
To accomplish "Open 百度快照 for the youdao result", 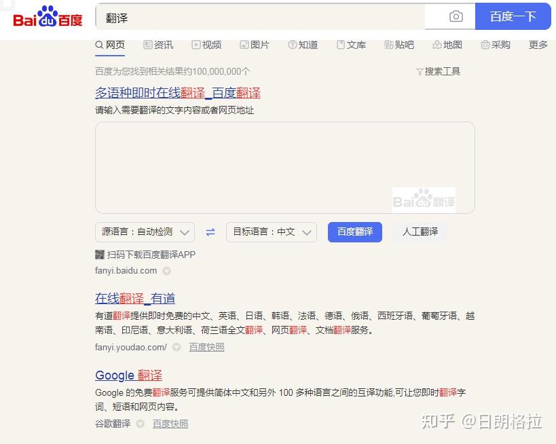I will coord(206,347).
